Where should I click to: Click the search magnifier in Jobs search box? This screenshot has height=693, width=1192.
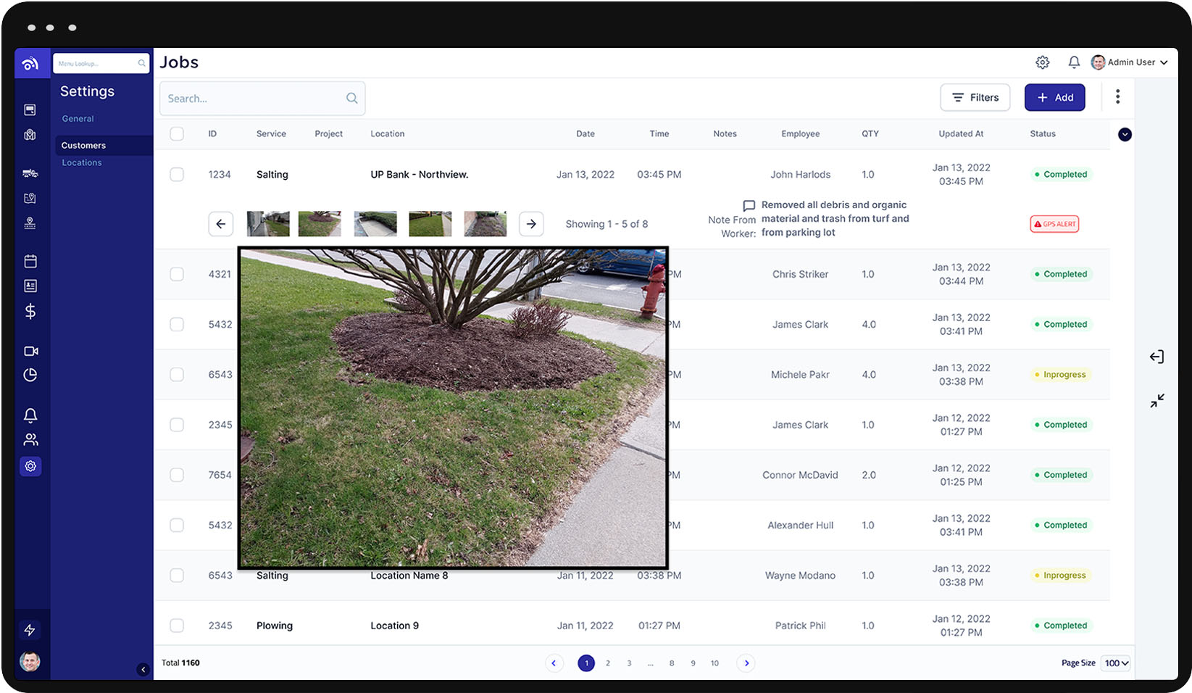pos(352,99)
